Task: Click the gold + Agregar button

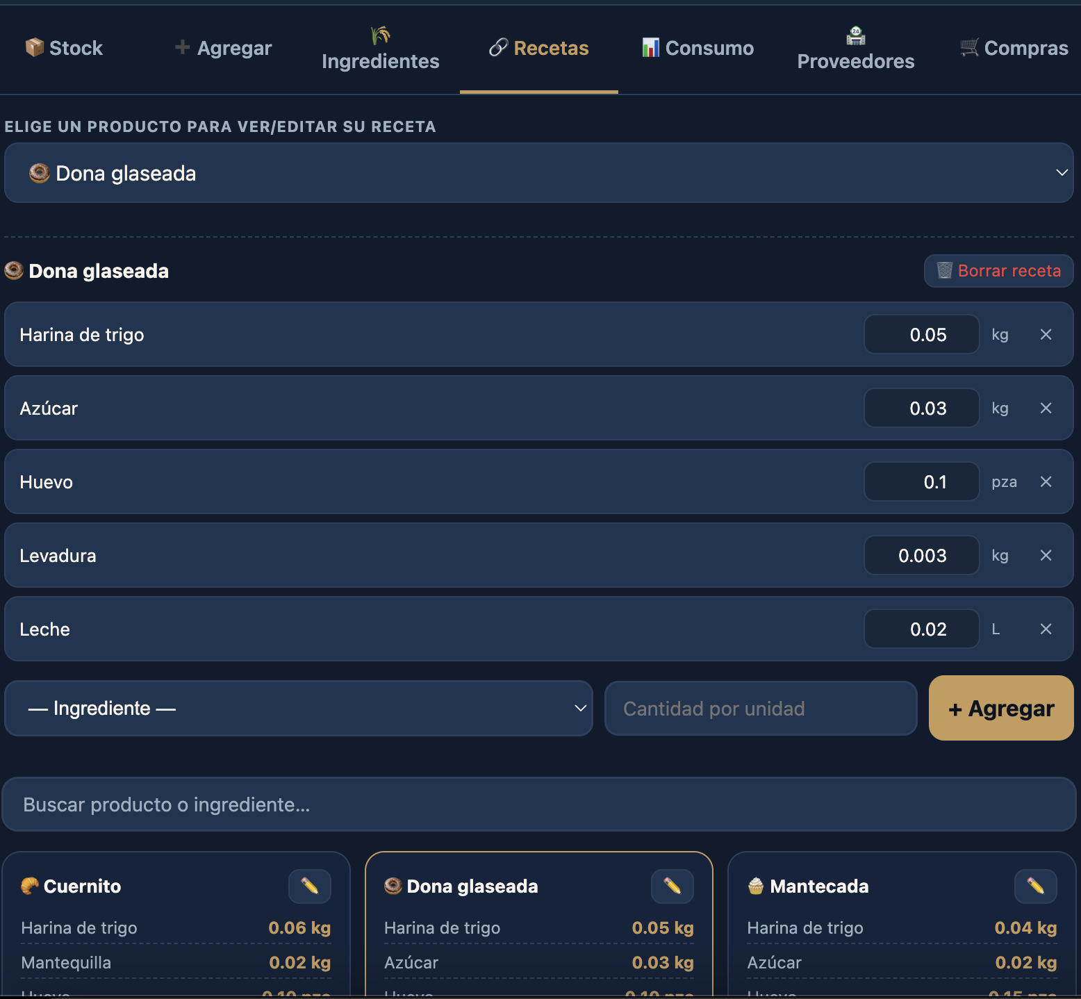Action: (1001, 708)
